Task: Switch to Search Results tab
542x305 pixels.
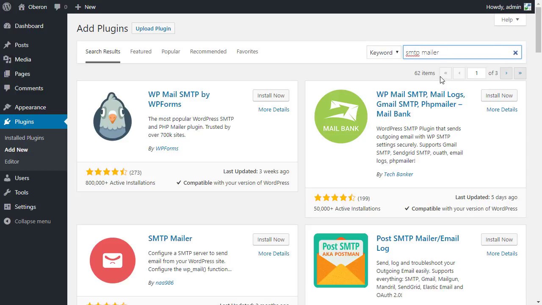Action: 103,52
